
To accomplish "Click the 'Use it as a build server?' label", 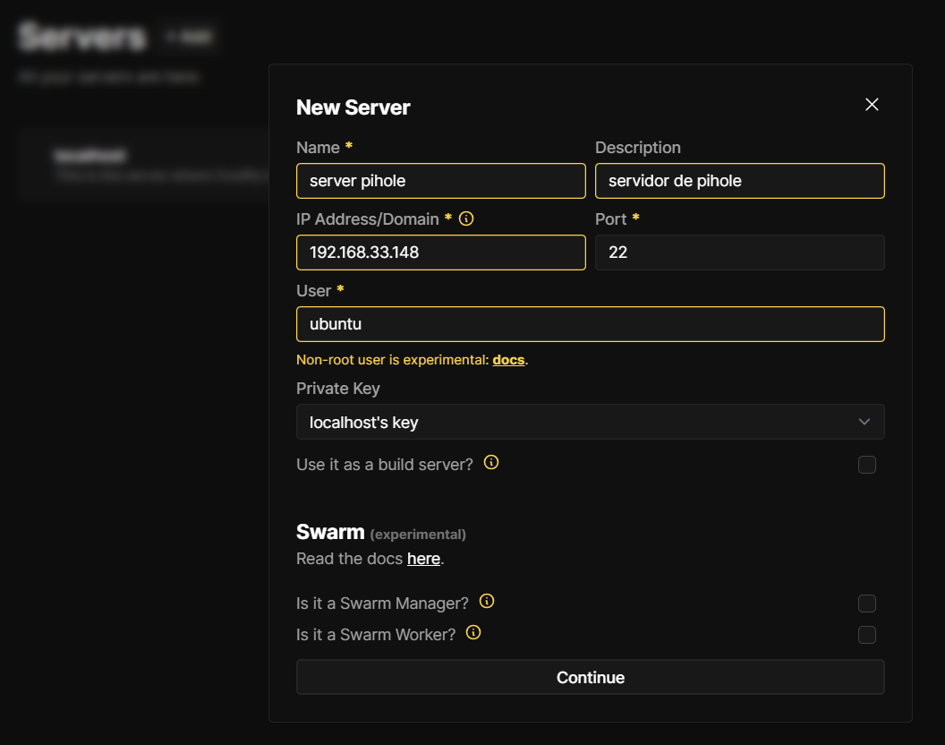I will point(384,465).
